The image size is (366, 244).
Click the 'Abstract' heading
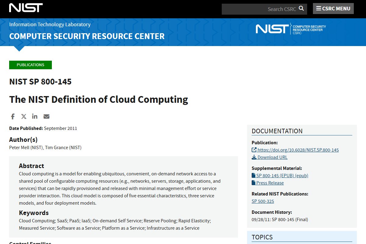[x=31, y=166]
